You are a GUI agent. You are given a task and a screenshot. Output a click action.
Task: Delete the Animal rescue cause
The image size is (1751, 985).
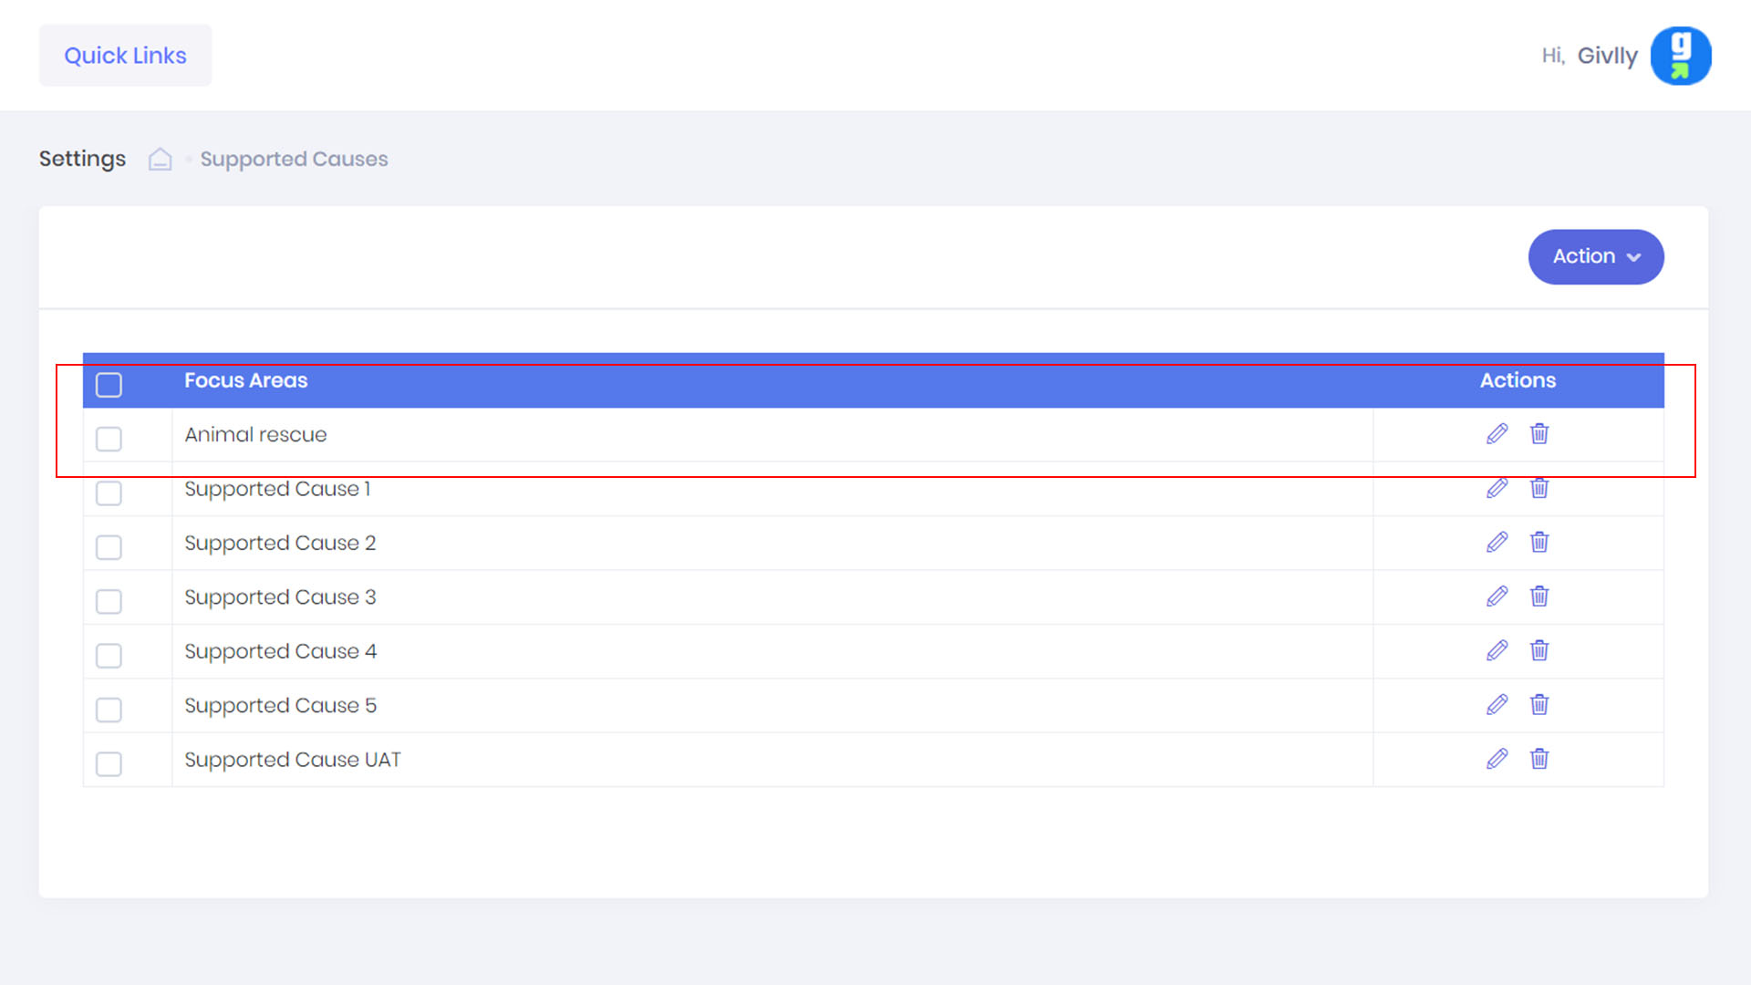click(1539, 434)
